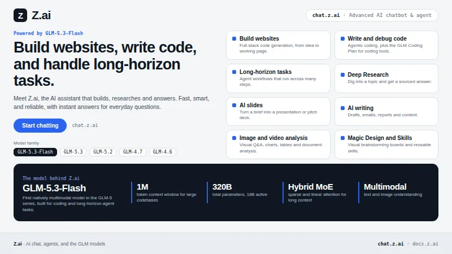Viewport: 452px width, 254px height.
Task: Click blue bullet icon beside Long-horizon tasks
Action: coord(234,72)
